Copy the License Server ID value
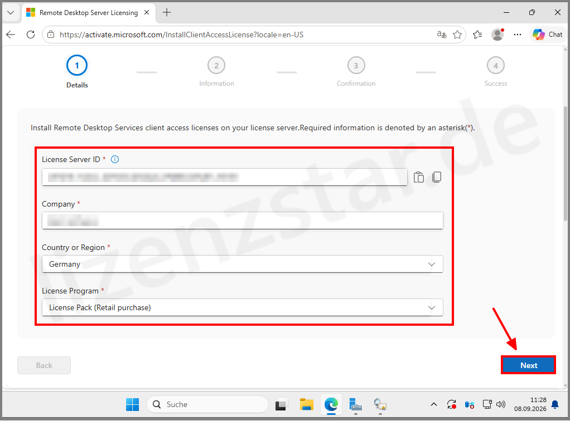Screen dimensions: 570x421 [x=437, y=177]
